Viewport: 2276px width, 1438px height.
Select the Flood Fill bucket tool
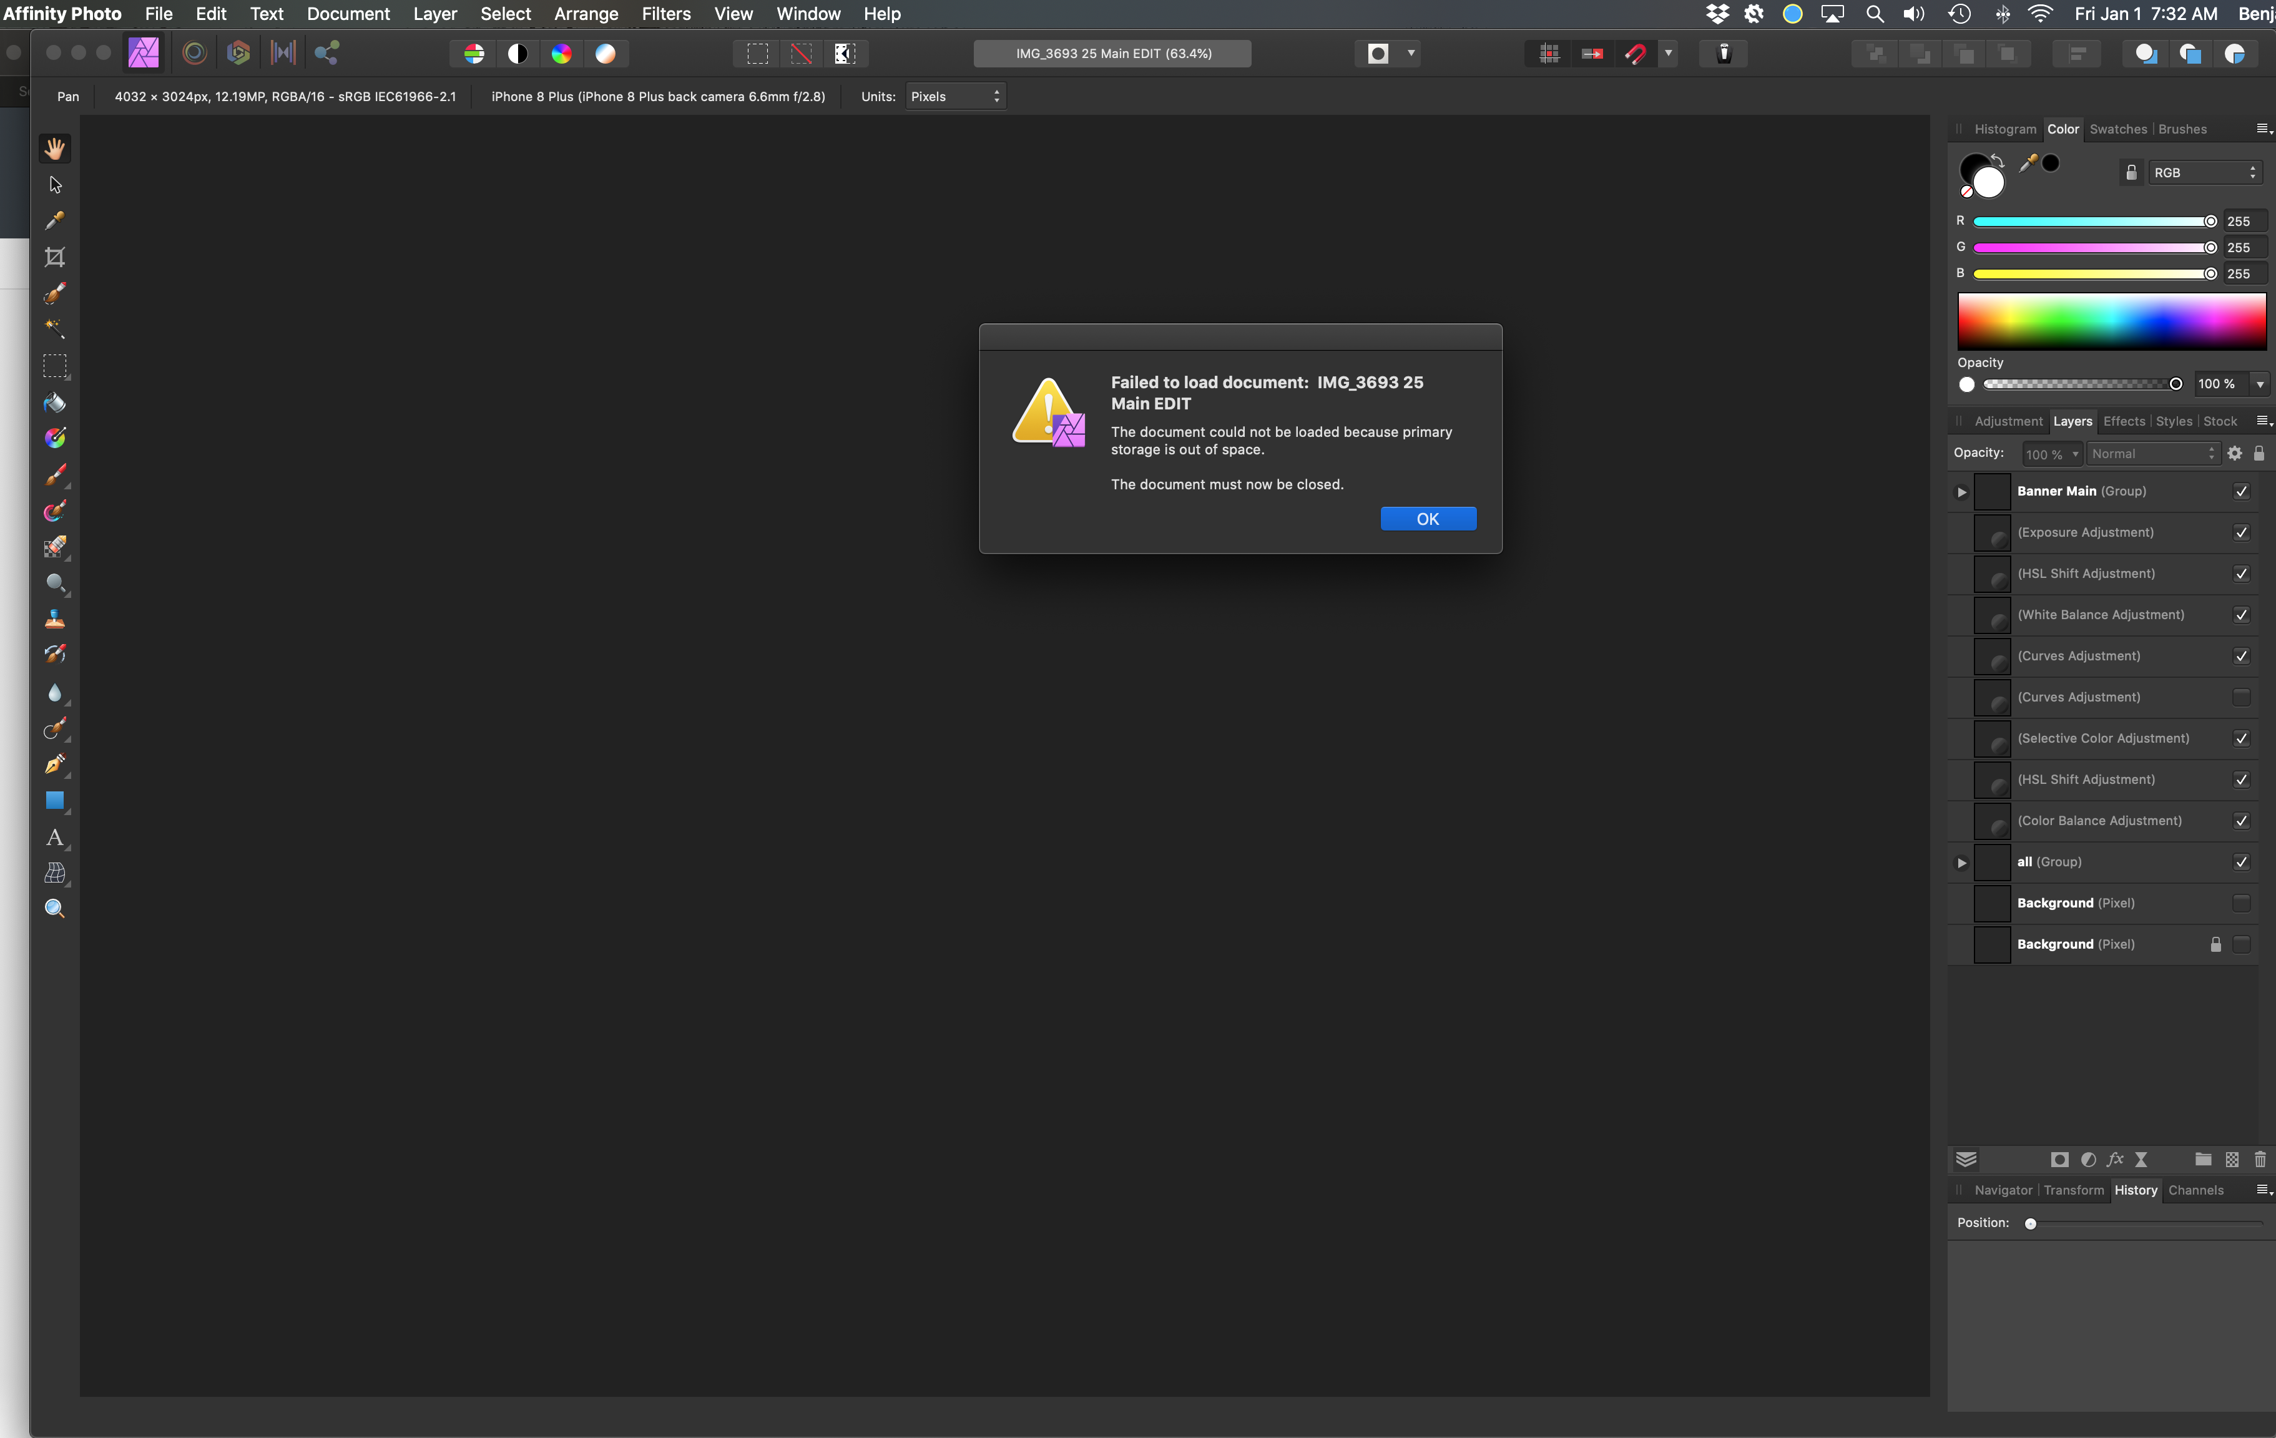click(x=55, y=403)
